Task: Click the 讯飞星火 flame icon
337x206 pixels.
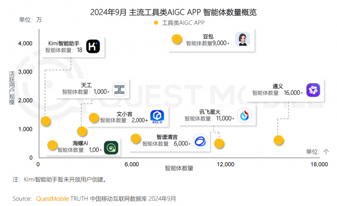Action: click(244, 116)
